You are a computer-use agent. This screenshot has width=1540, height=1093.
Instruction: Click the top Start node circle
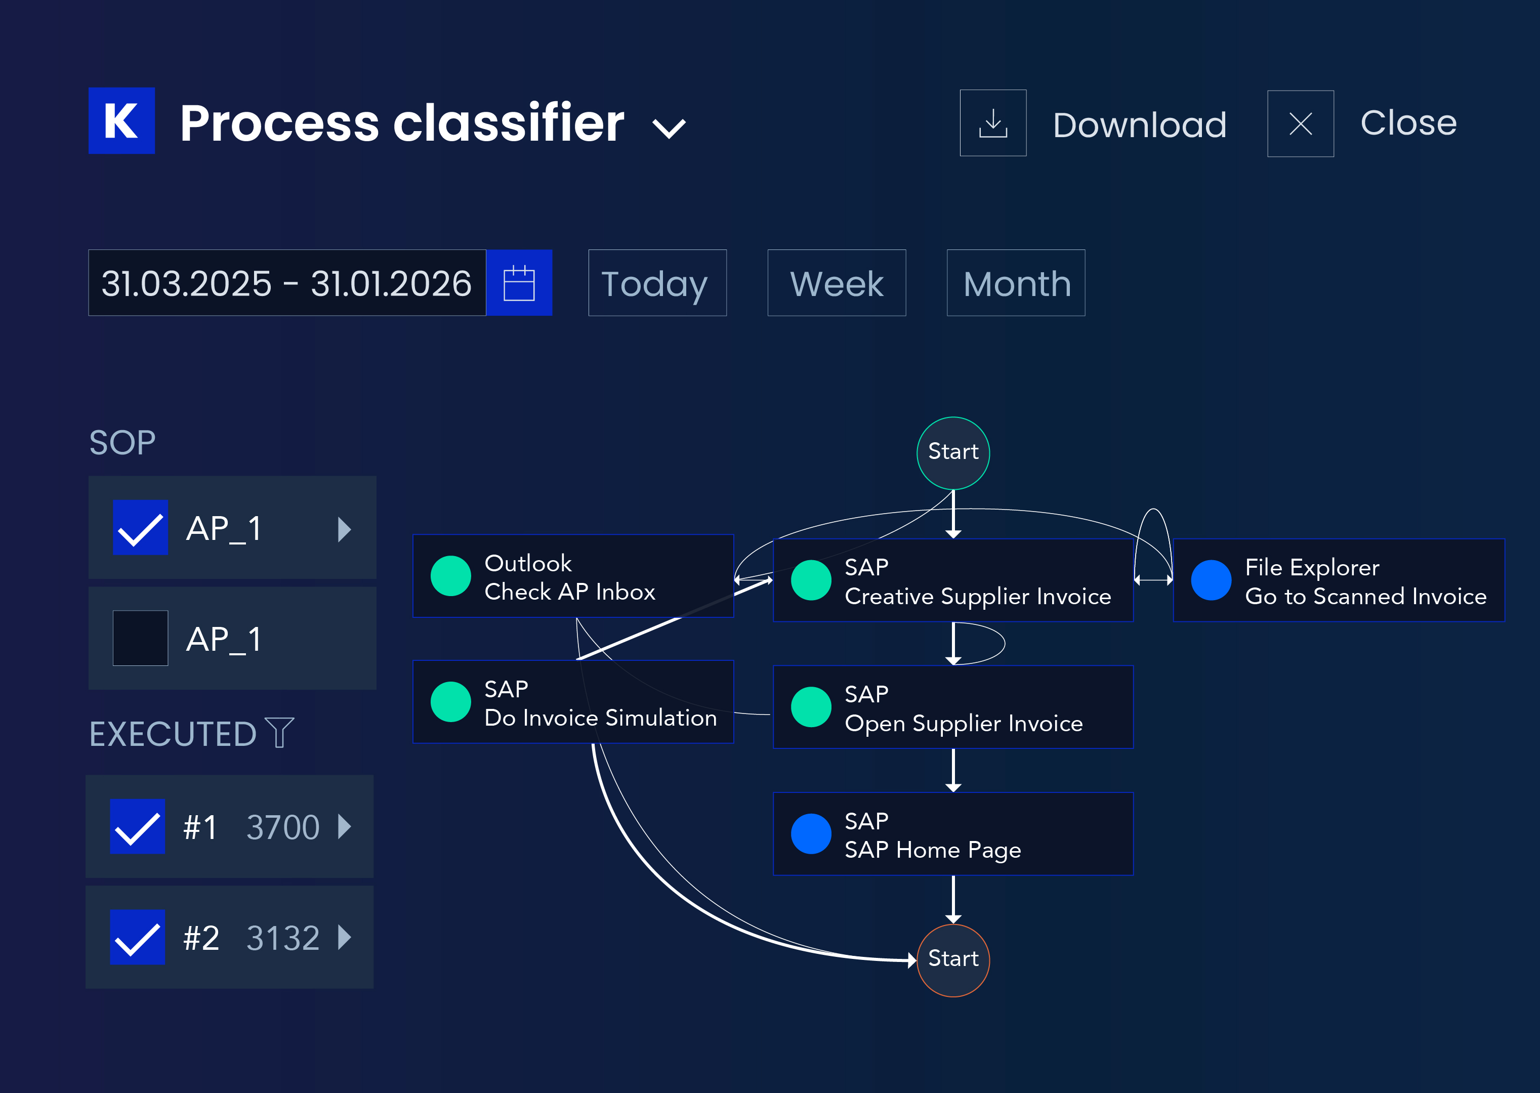pos(953,453)
